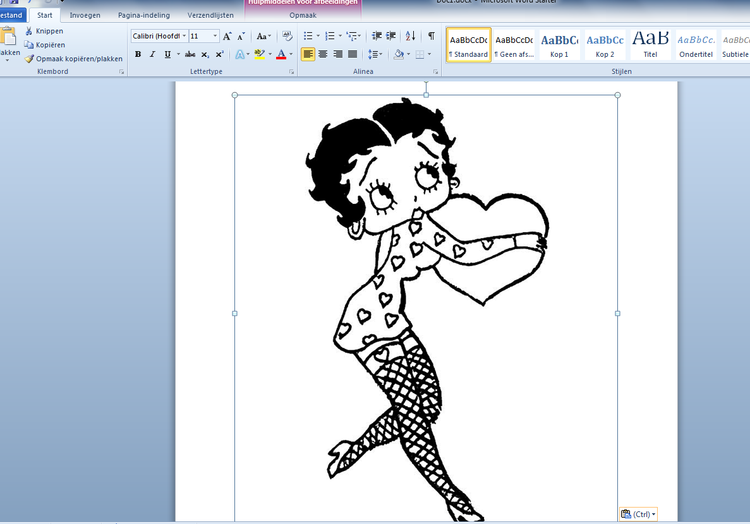Viewport: 750px width, 524px height.
Task: Expand the bullet list dropdown arrow
Action: point(318,36)
